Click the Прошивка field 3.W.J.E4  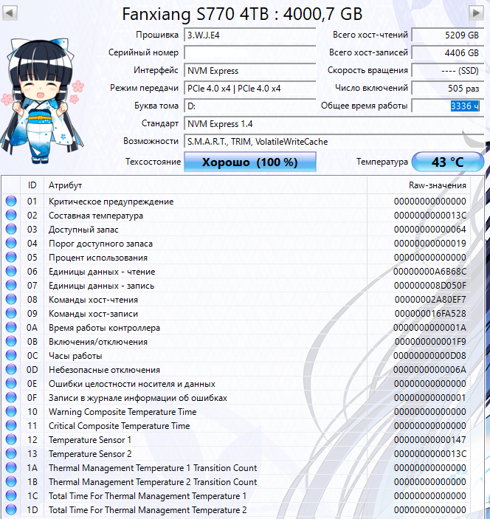click(250, 35)
